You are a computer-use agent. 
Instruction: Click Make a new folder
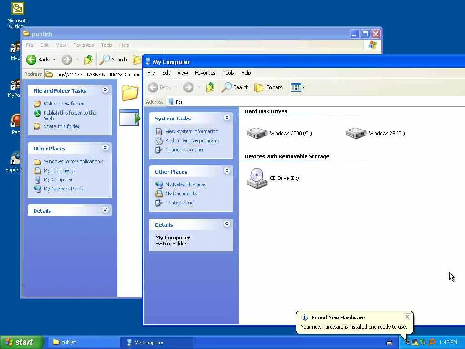(x=64, y=104)
